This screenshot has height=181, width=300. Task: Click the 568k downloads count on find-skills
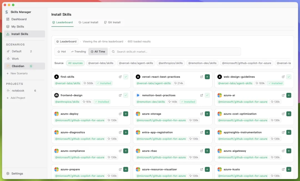pos(88,83)
